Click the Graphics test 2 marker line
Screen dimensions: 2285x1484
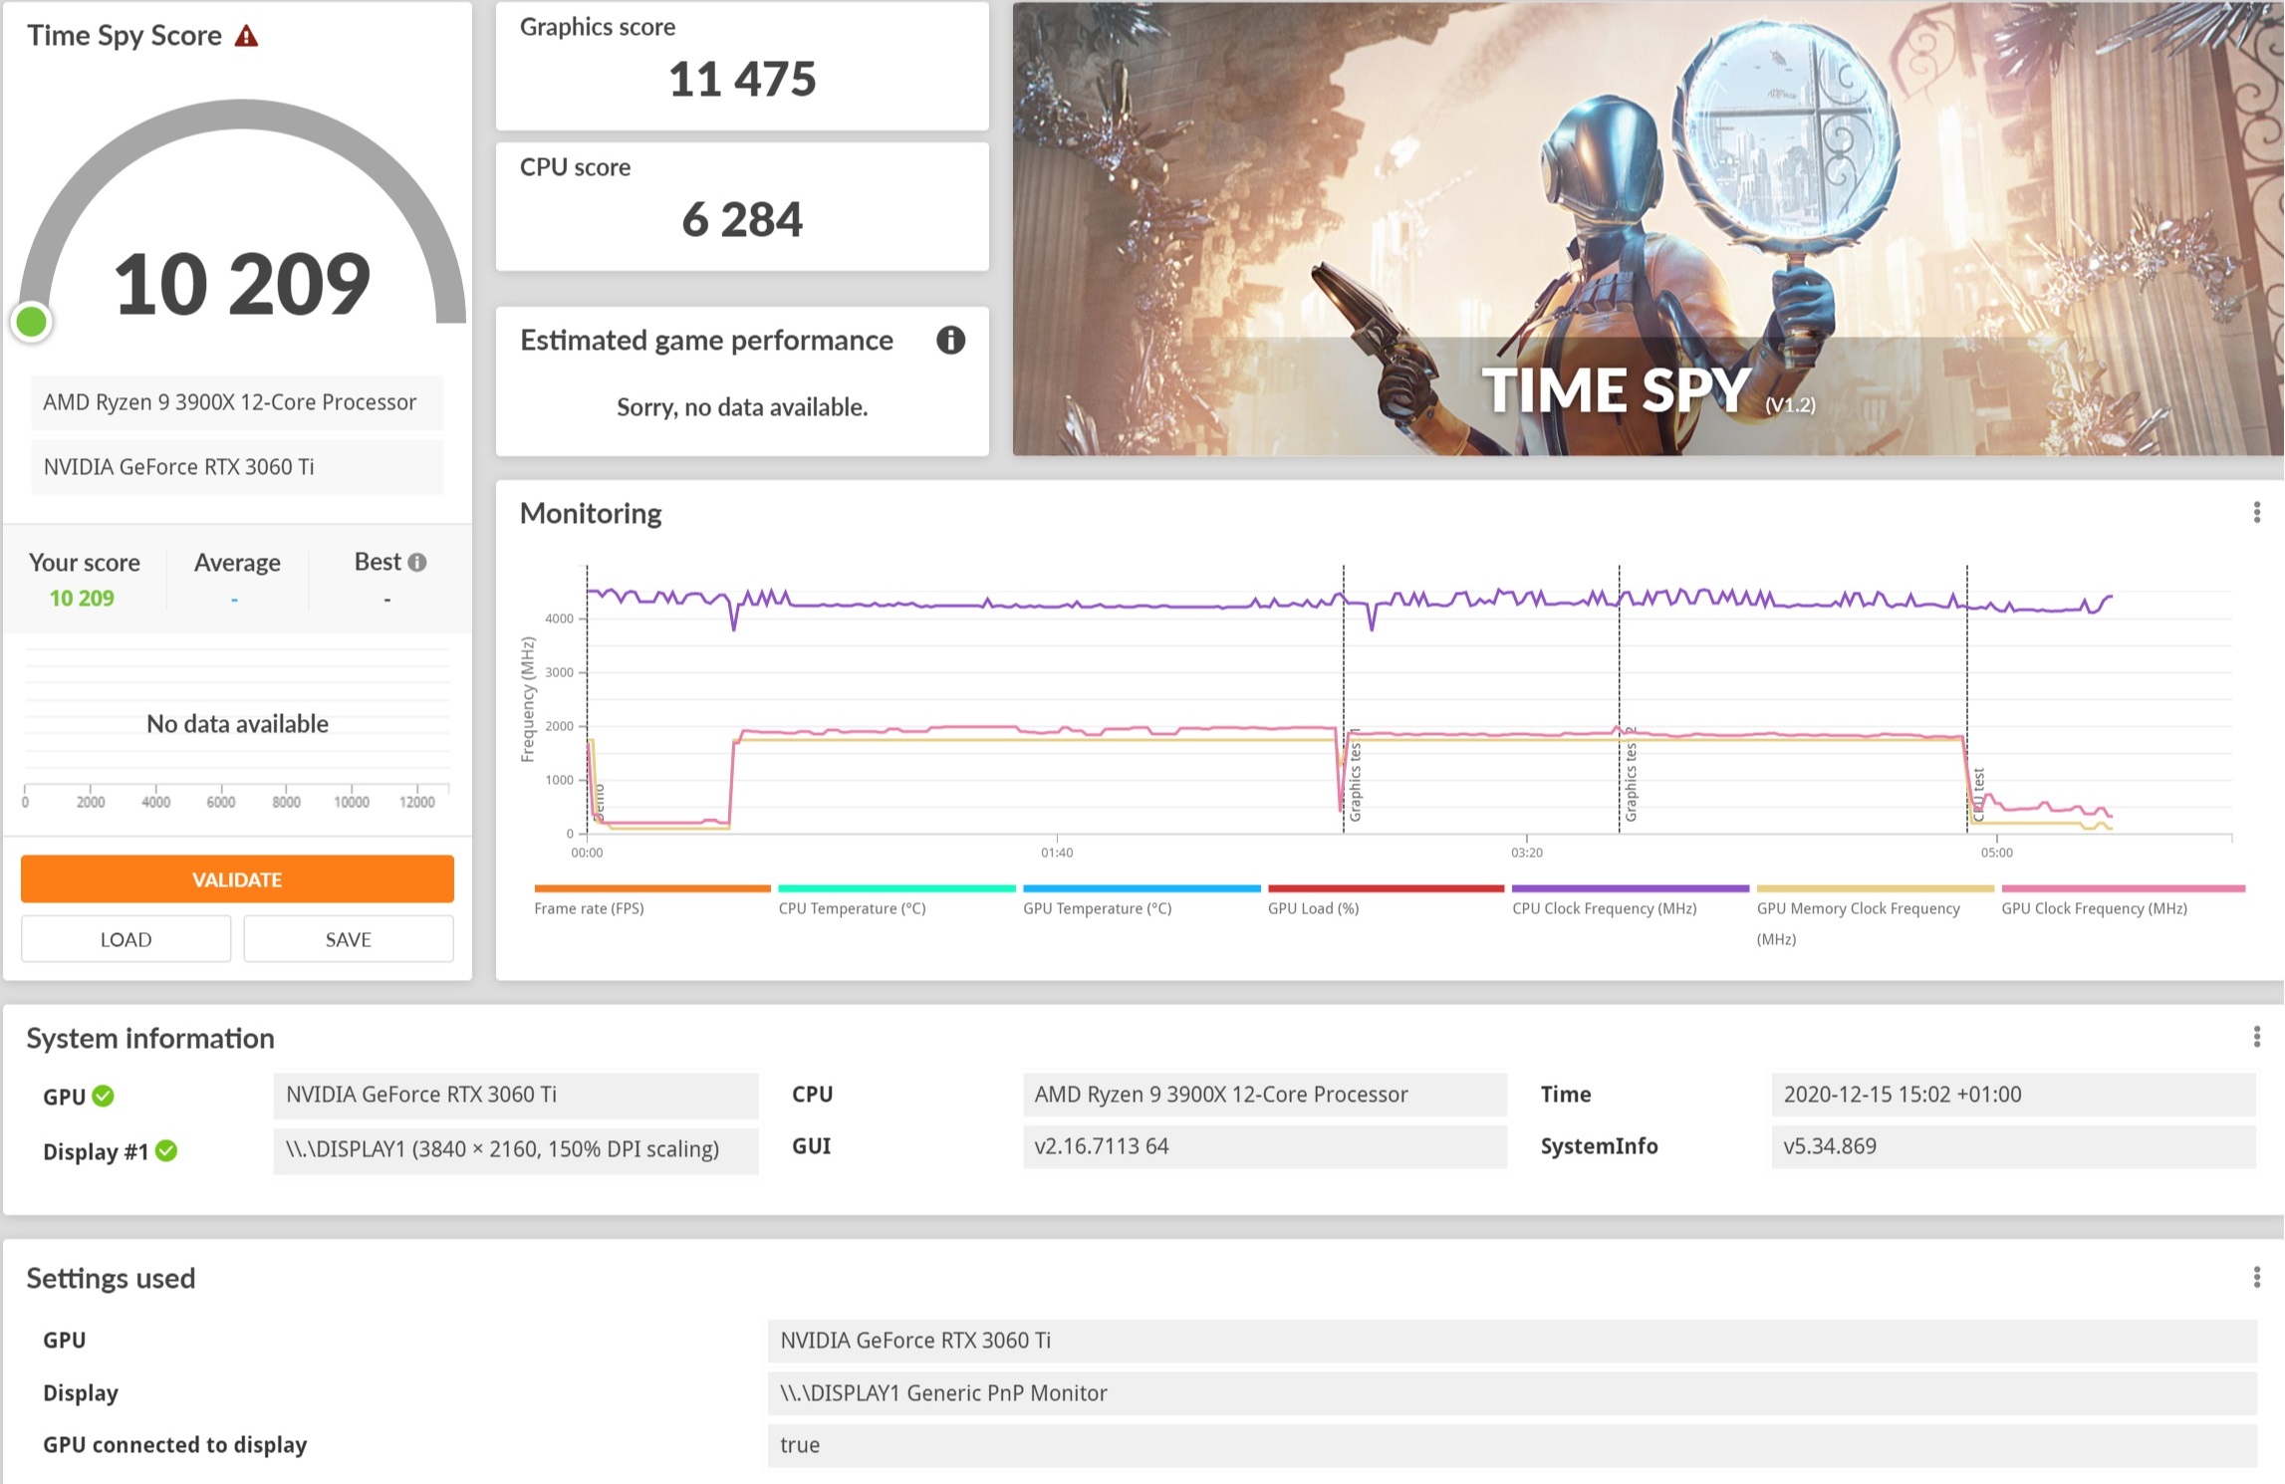pos(1620,697)
